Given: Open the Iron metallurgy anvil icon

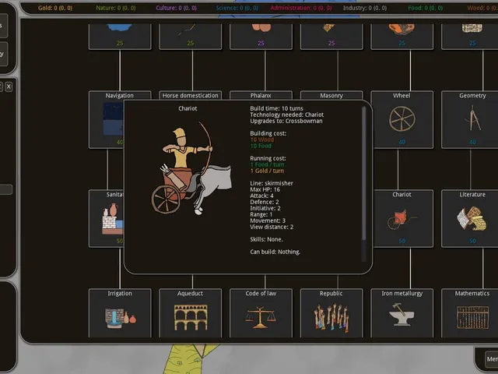Looking at the screenshot, I should pyautogui.click(x=402, y=315).
